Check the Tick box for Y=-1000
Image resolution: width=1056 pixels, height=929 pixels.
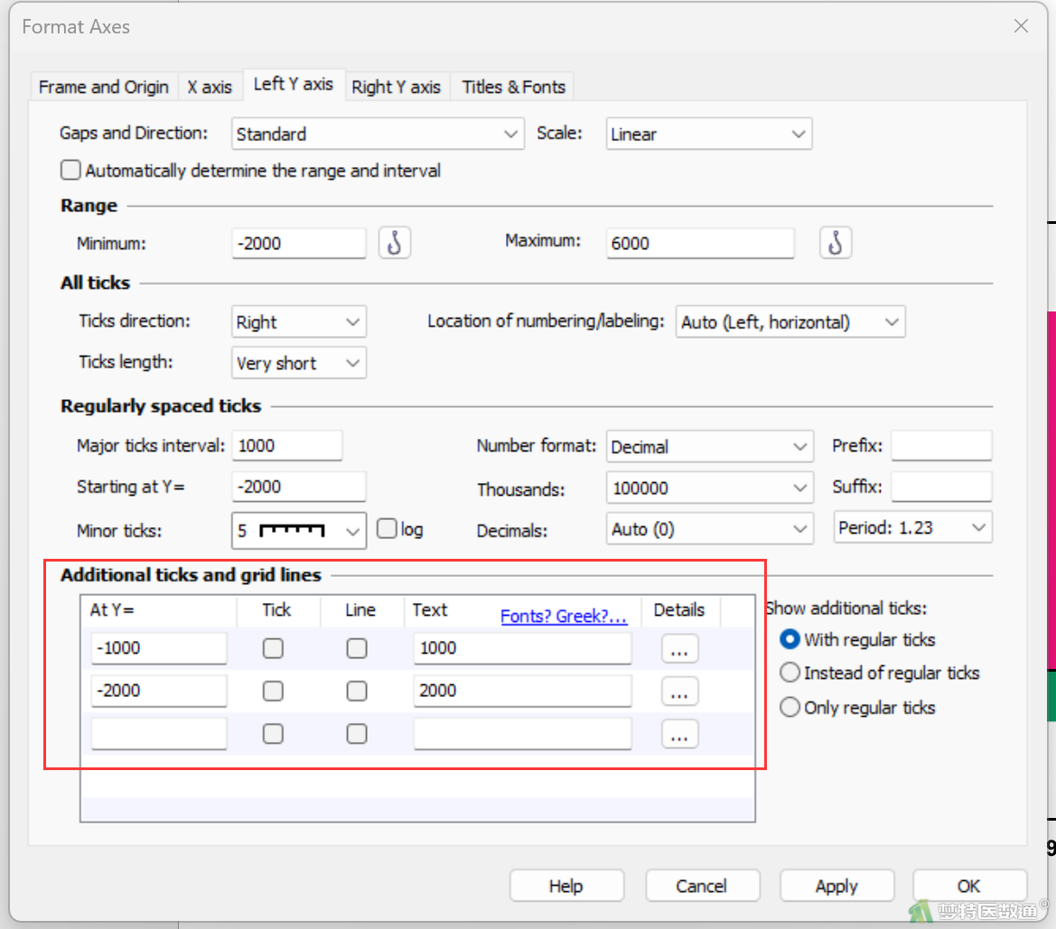(273, 648)
